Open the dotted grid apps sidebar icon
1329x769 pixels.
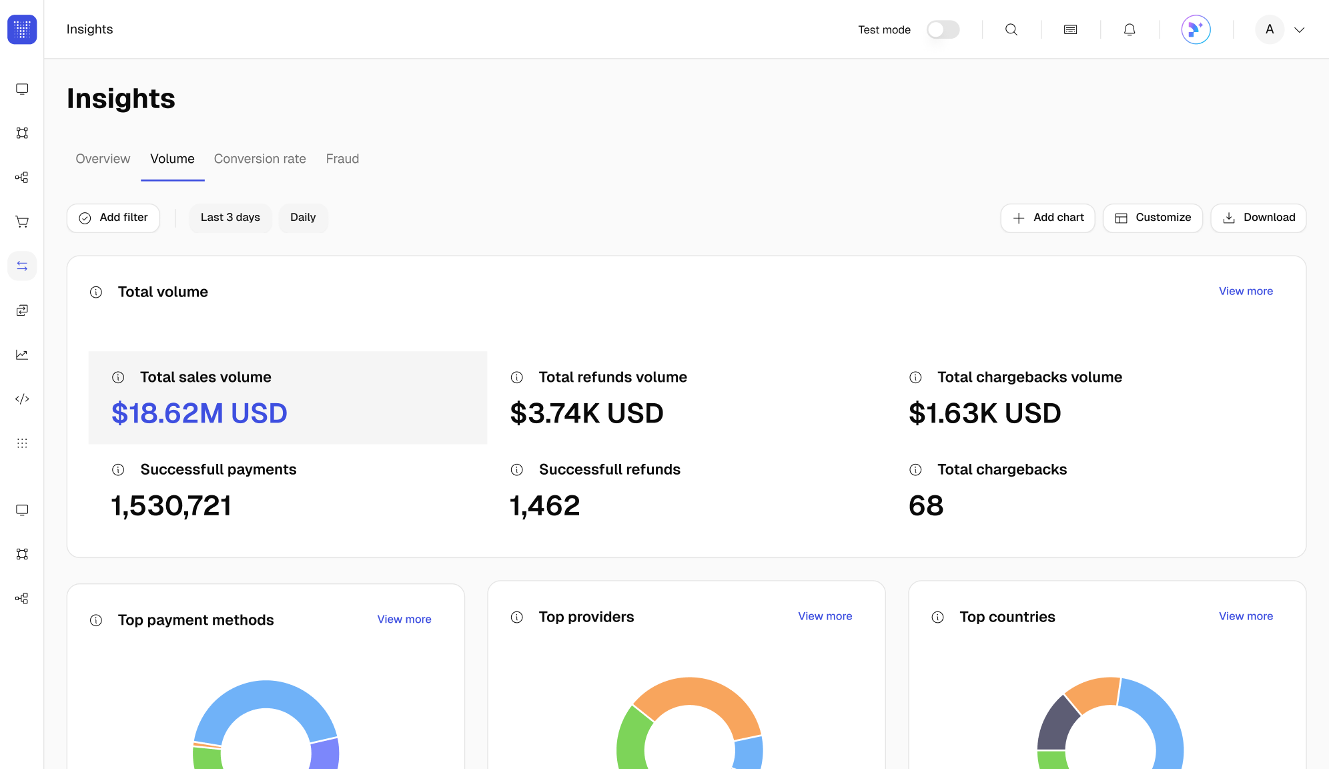pyautogui.click(x=22, y=443)
